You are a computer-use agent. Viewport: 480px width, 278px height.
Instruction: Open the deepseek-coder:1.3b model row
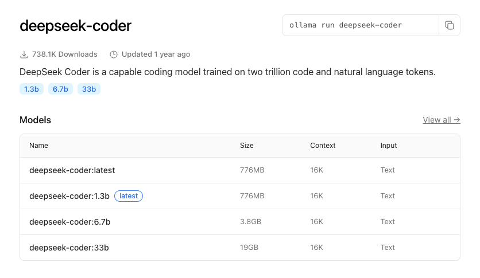tap(69, 196)
